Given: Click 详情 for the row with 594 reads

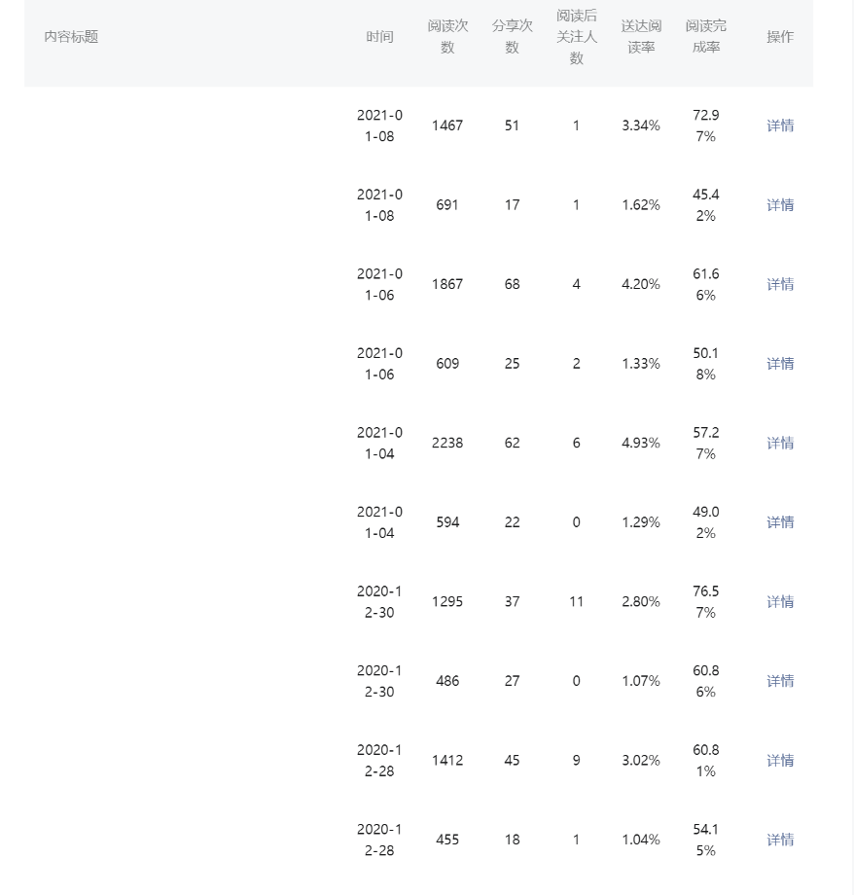Looking at the screenshot, I should (x=780, y=522).
